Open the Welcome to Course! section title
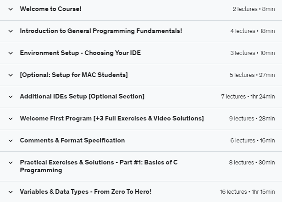The image size is (282, 202). (50, 9)
